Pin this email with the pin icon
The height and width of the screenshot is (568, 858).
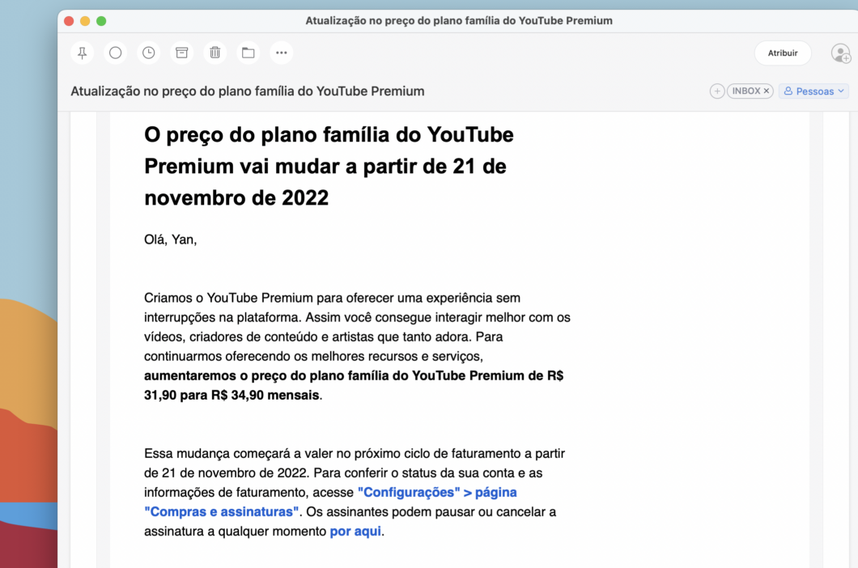[82, 53]
